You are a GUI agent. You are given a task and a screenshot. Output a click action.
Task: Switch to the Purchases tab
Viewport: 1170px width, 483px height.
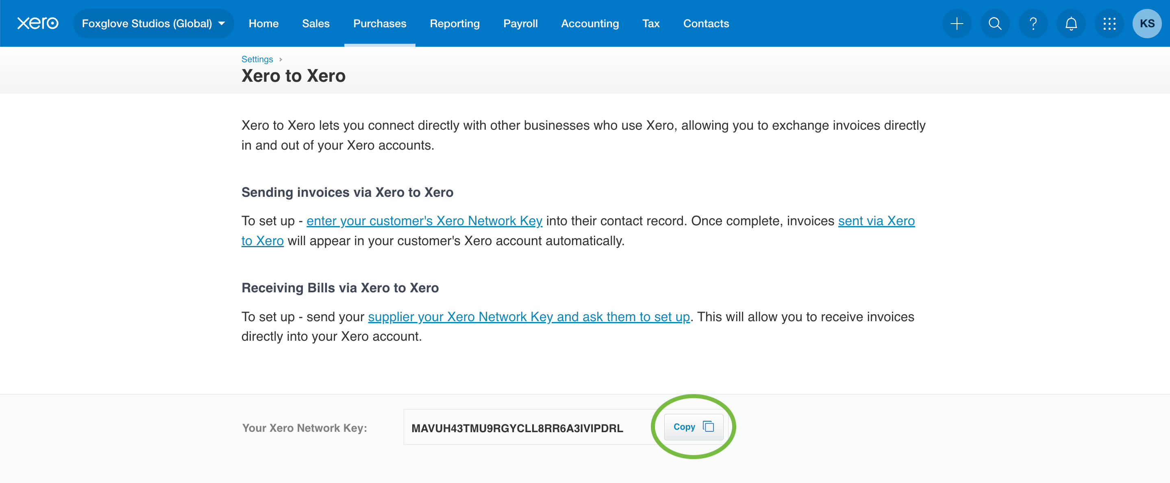pos(380,23)
